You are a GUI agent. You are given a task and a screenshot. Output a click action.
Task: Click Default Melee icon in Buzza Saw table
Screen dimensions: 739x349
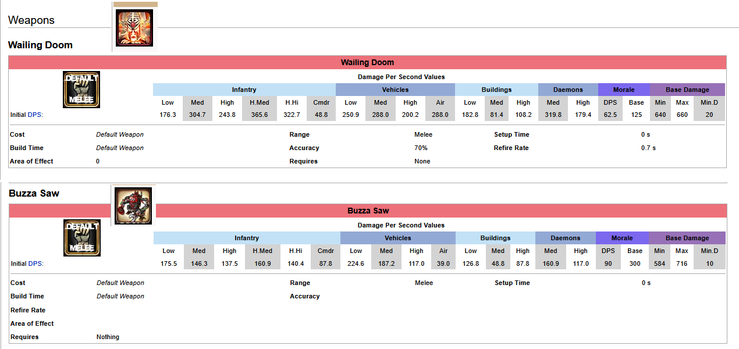(82, 238)
